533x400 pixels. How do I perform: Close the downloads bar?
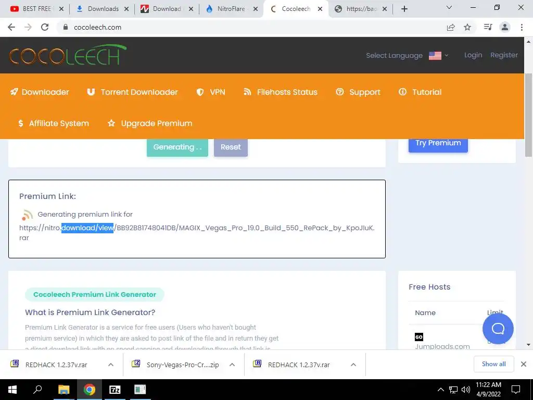tap(524, 364)
